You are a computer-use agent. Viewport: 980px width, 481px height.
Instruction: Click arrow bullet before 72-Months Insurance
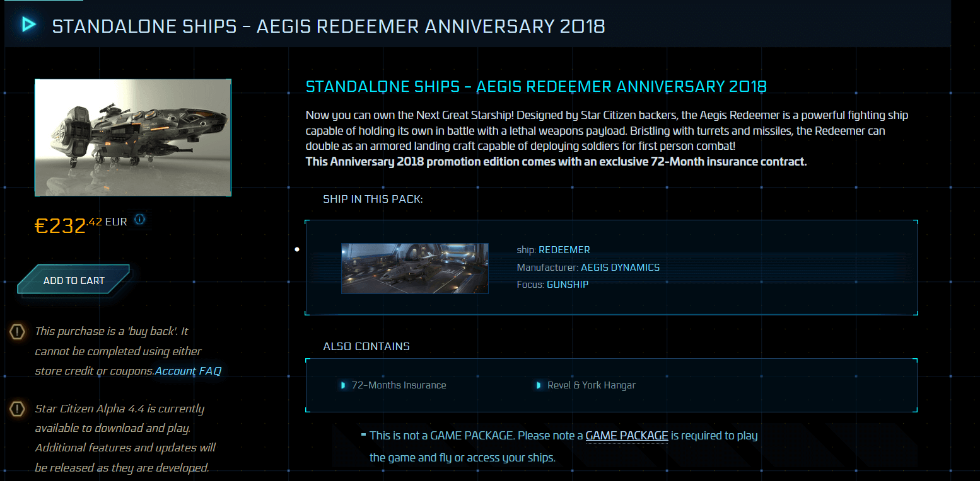[x=343, y=385]
